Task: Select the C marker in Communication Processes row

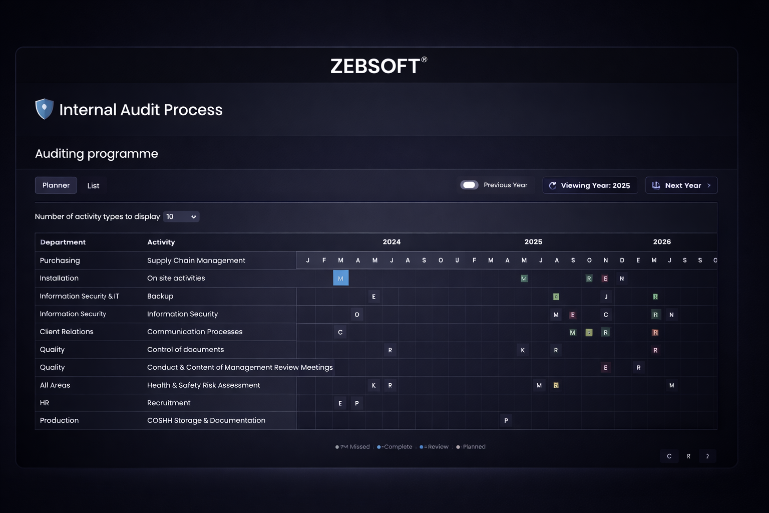Action: 340,332
